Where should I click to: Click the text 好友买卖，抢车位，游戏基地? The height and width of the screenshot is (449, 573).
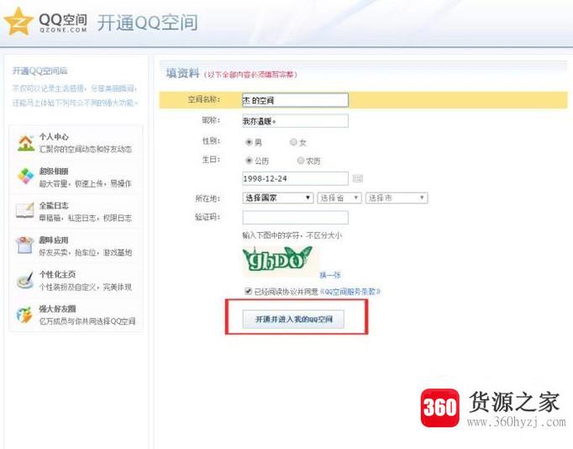86,252
